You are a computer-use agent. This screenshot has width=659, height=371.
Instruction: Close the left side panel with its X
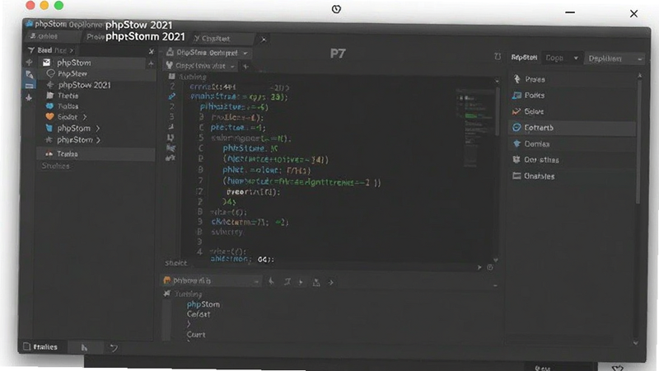click(152, 51)
